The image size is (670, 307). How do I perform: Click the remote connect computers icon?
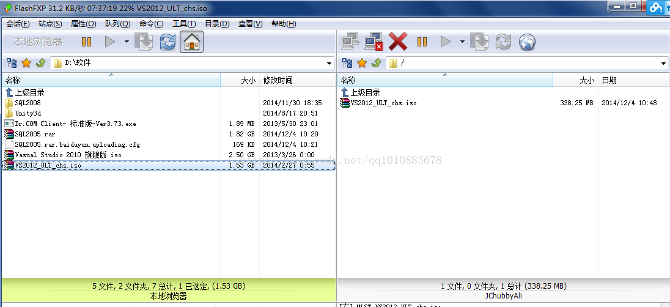(350, 42)
